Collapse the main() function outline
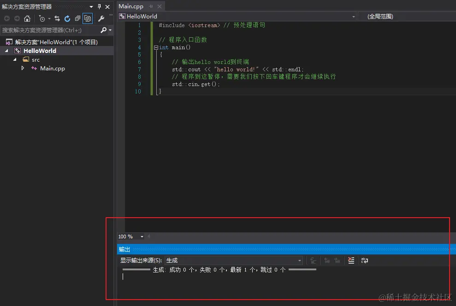 156,47
